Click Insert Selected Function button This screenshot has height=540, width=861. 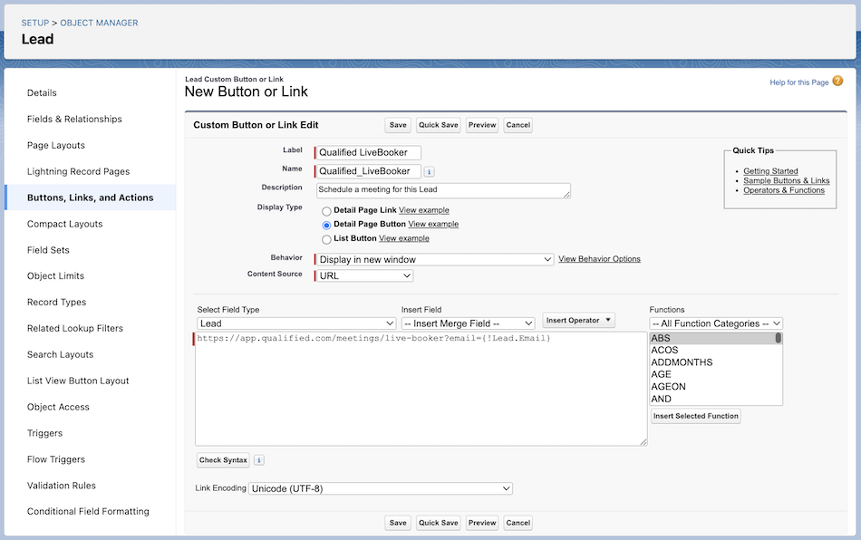click(x=696, y=416)
